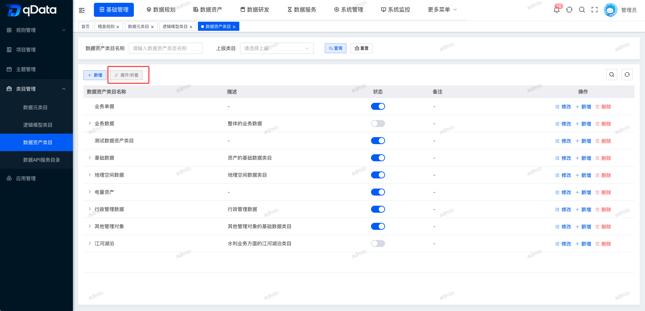Add a child under 业务数据 row
Viewport: 645px width, 311px height.
tap(583, 124)
